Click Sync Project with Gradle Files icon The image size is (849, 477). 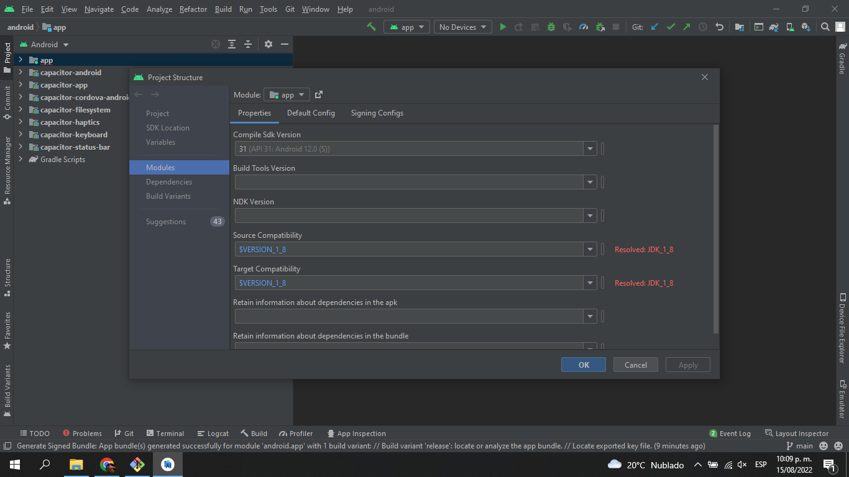coord(774,27)
